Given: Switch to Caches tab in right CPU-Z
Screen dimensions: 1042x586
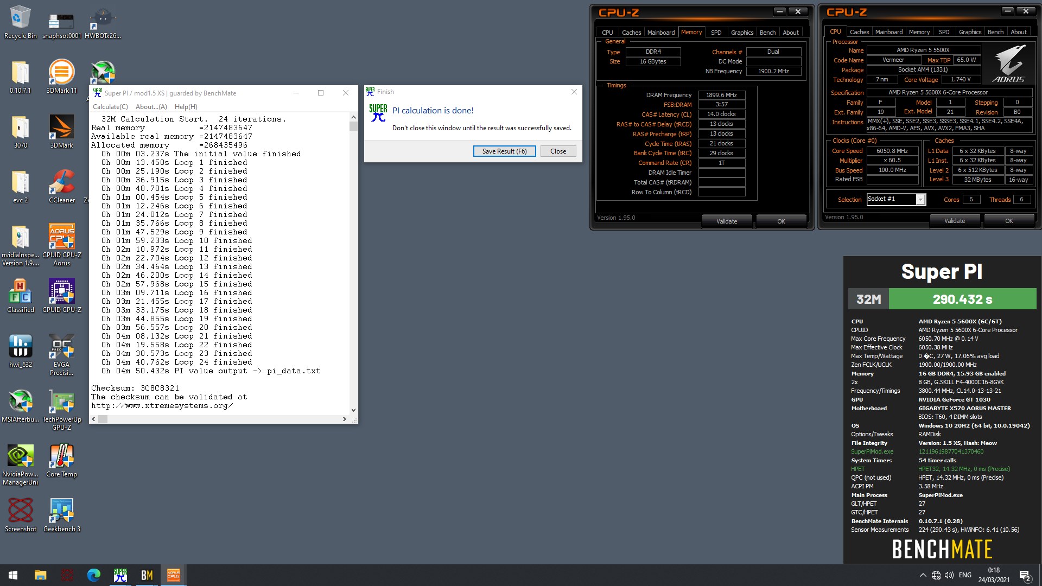Looking at the screenshot, I should click(859, 32).
